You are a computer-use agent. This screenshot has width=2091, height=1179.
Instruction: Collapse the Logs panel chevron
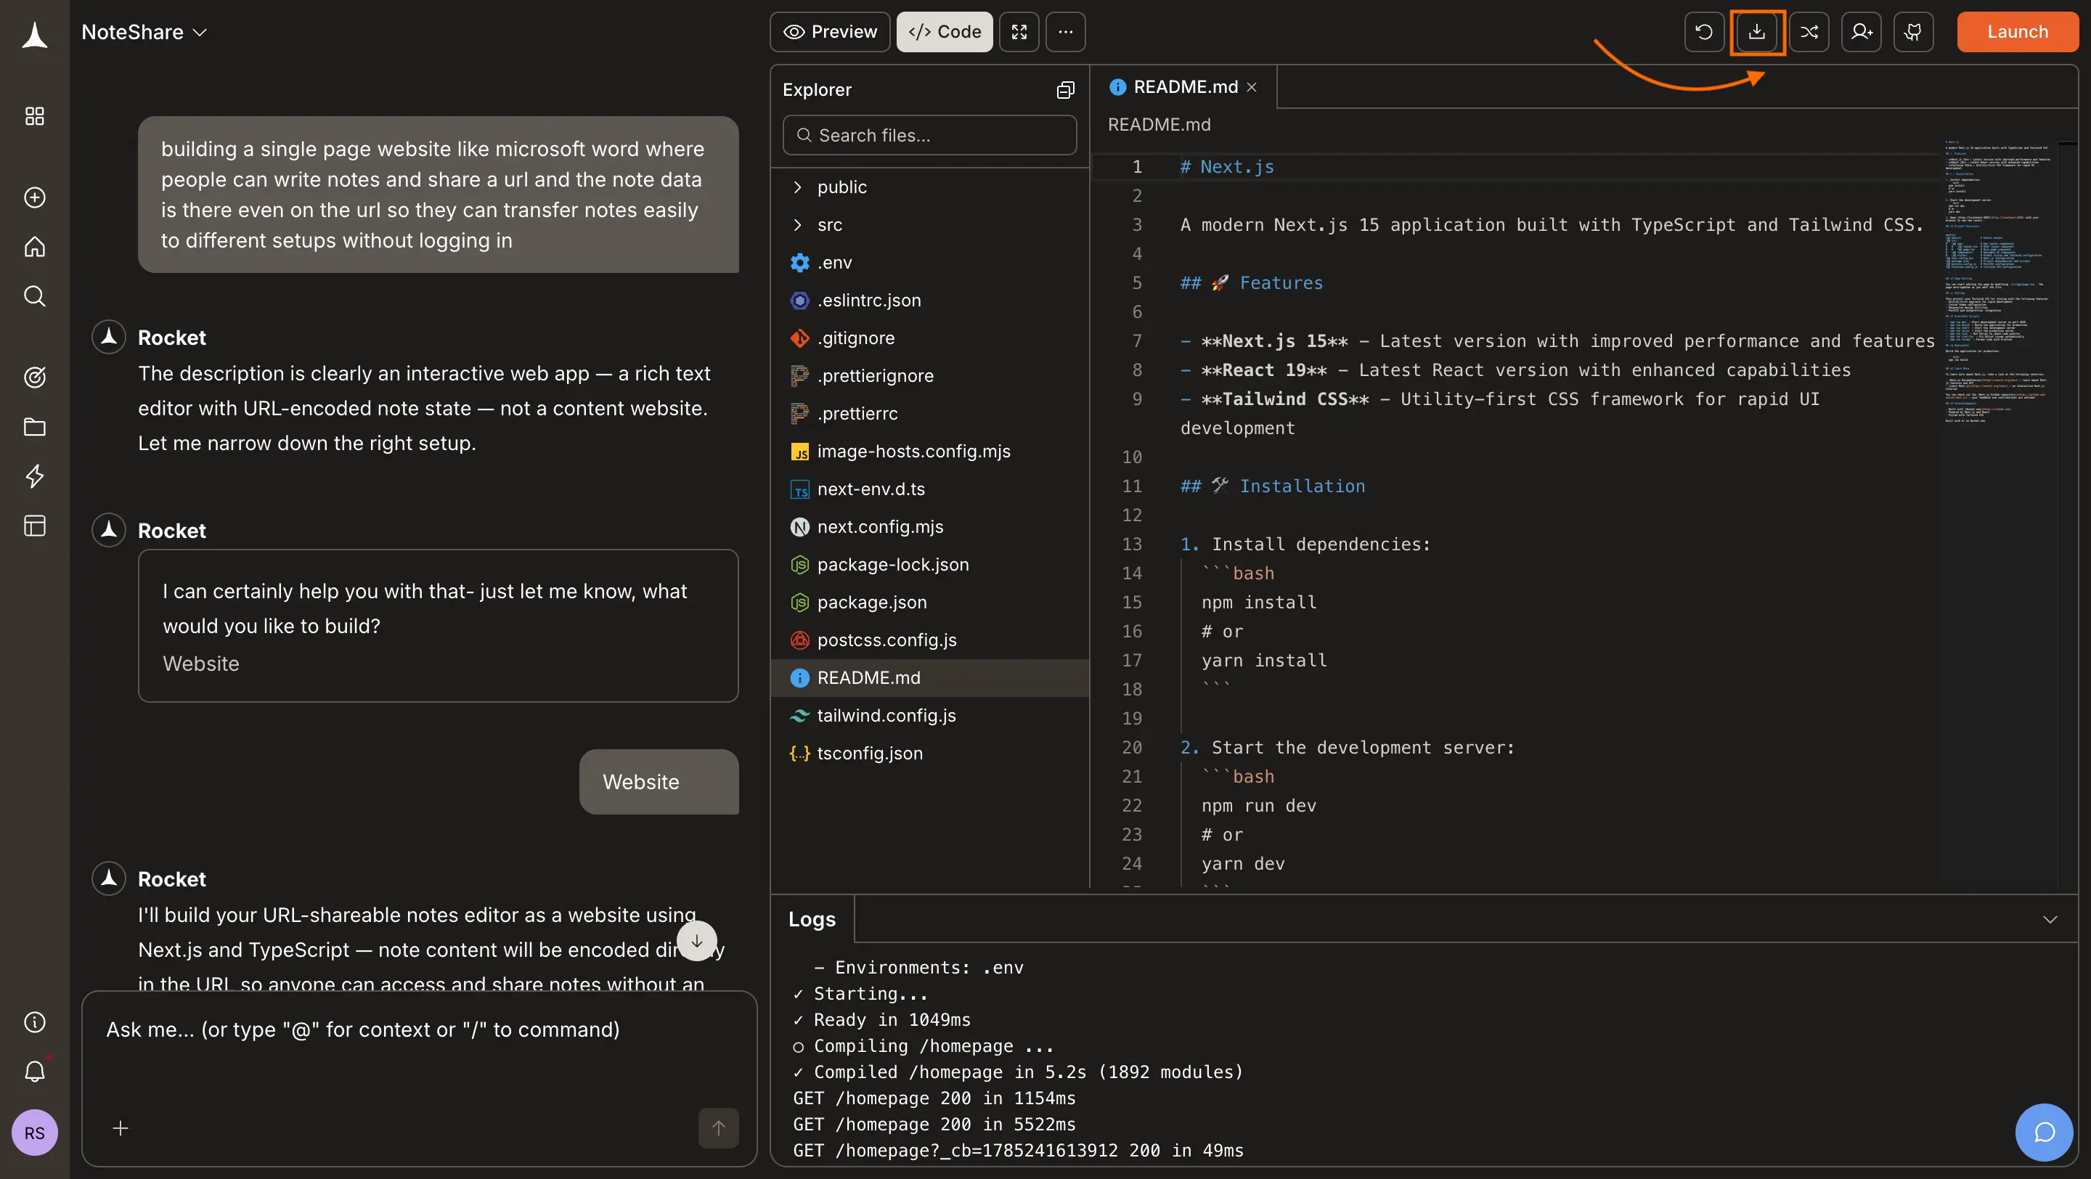pyautogui.click(x=2050, y=919)
